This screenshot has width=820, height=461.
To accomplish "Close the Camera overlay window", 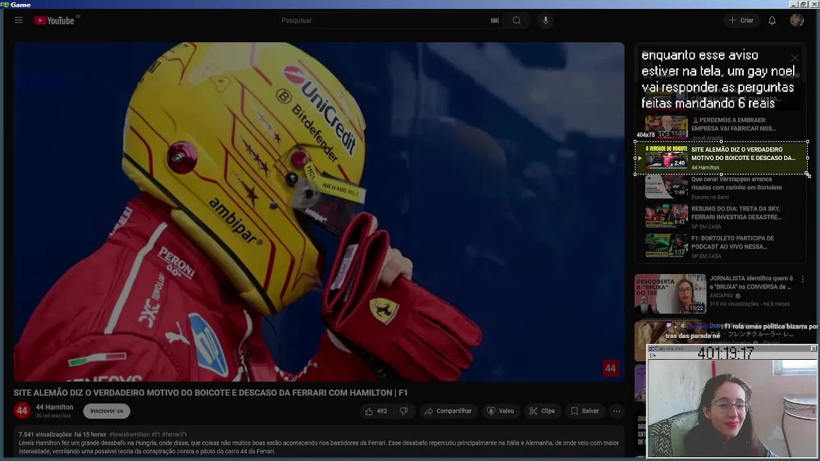I will pyautogui.click(x=813, y=348).
